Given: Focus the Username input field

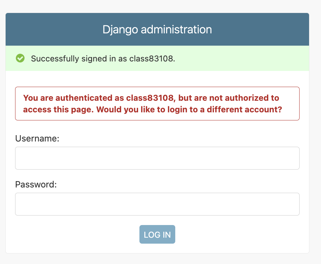Looking at the screenshot, I should [x=157, y=158].
